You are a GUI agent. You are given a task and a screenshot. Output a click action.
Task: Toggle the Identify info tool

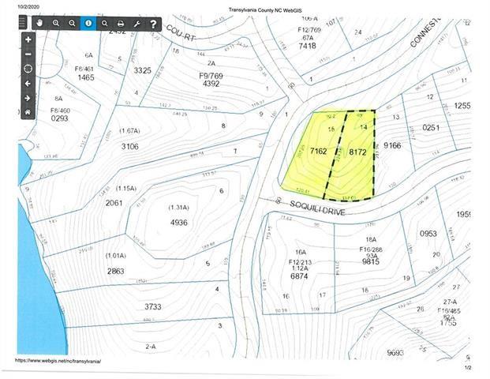click(x=88, y=24)
